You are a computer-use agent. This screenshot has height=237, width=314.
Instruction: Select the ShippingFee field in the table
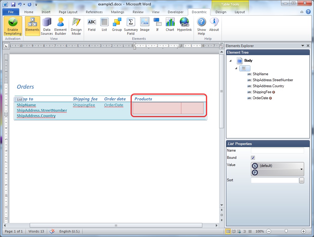tap(84, 105)
